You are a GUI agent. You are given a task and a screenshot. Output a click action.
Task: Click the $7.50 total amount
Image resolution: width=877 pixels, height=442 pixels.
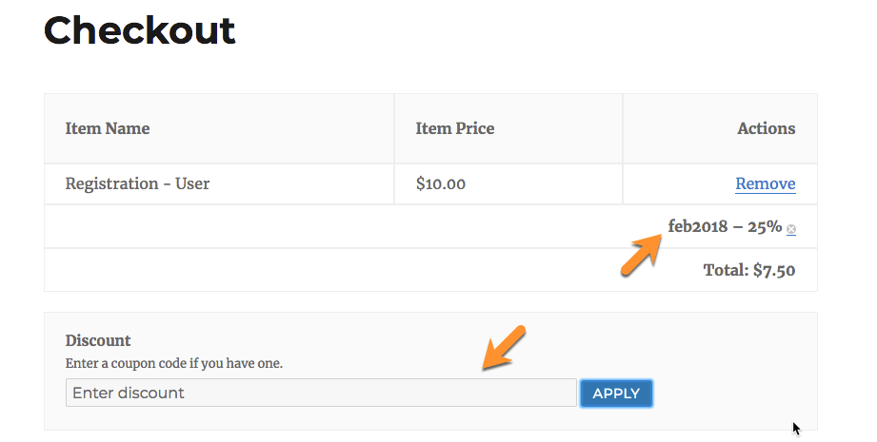click(774, 270)
